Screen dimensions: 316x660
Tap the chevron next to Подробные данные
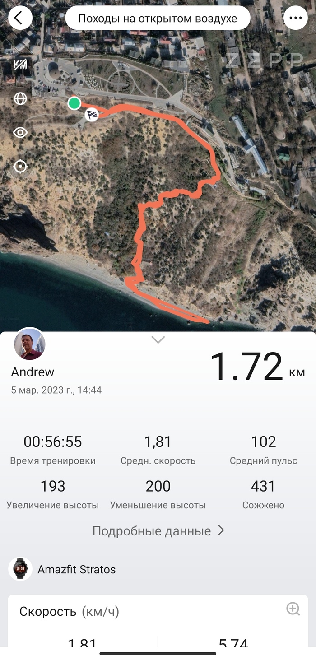[x=221, y=530]
